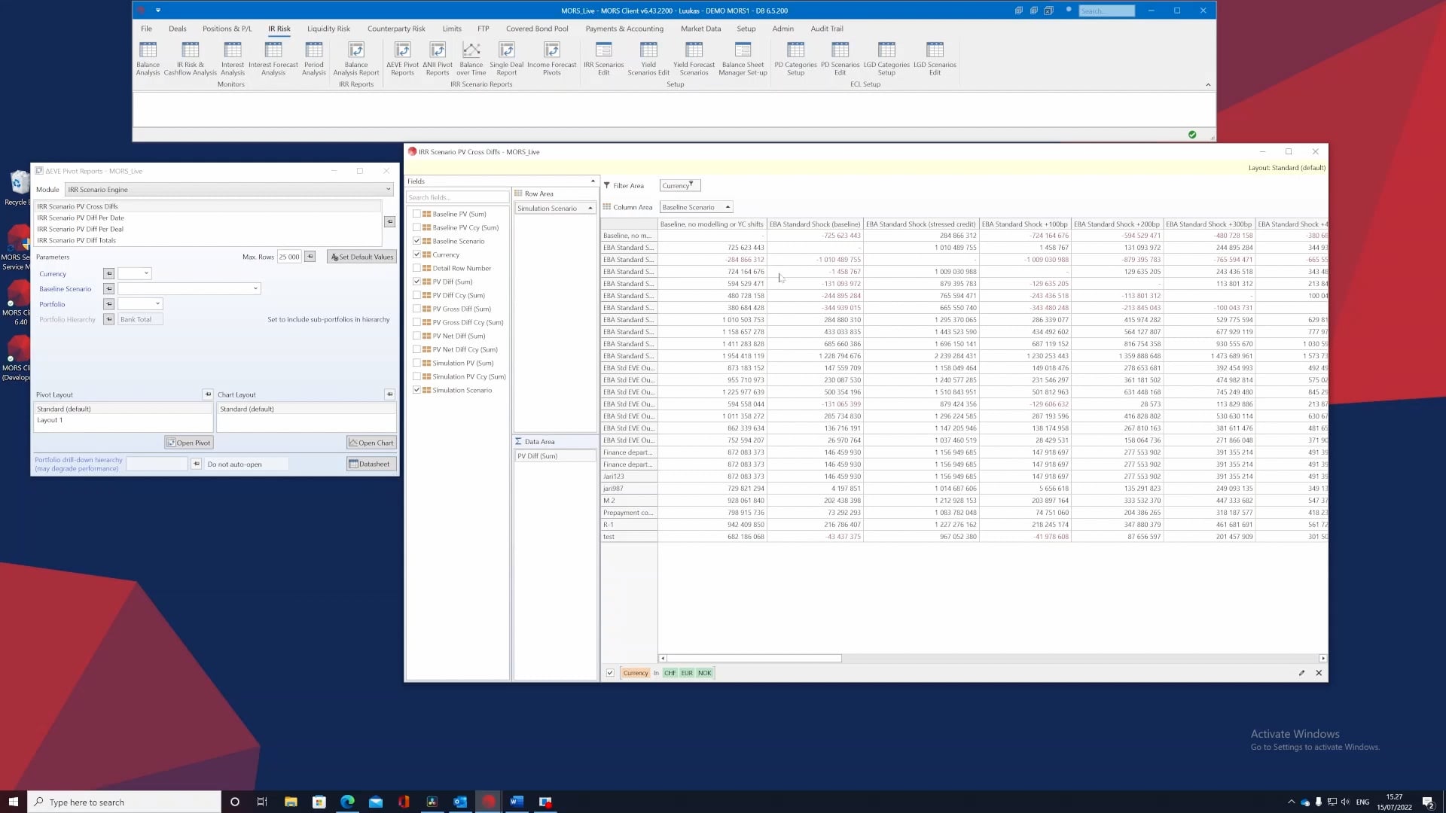Collapse the Fields panel
Screen dimensions: 1446x813
pos(592,181)
